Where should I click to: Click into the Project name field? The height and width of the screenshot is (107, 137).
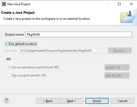pyautogui.click(x=79, y=35)
